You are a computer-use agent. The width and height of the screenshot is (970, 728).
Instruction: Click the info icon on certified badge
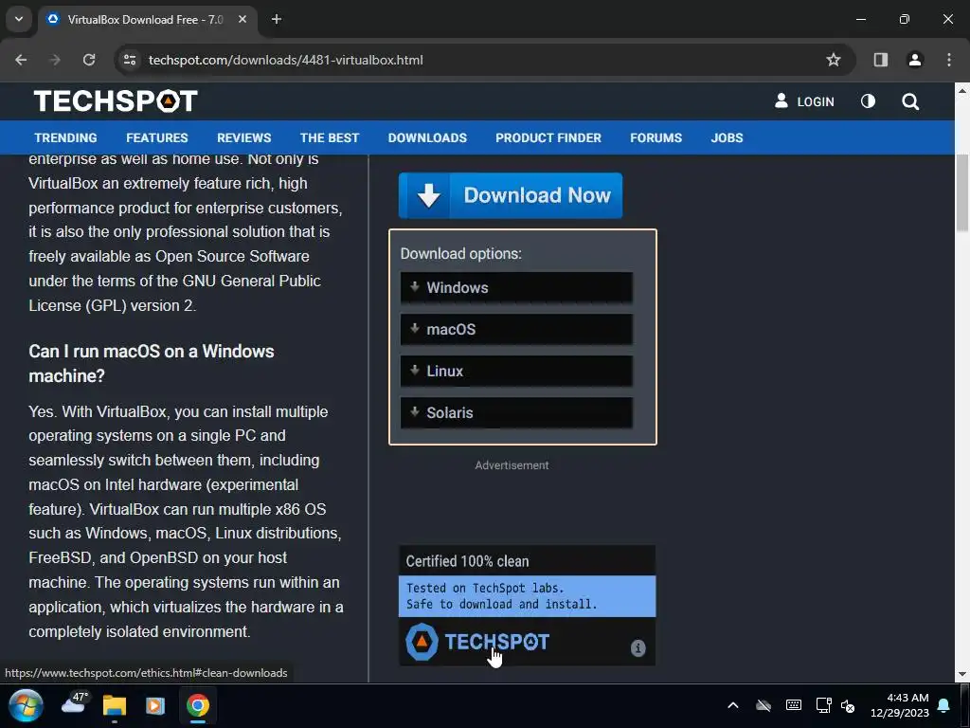(638, 648)
